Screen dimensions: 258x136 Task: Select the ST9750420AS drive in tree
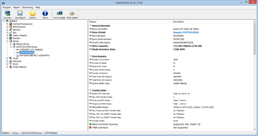pyautogui.click(x=27, y=53)
